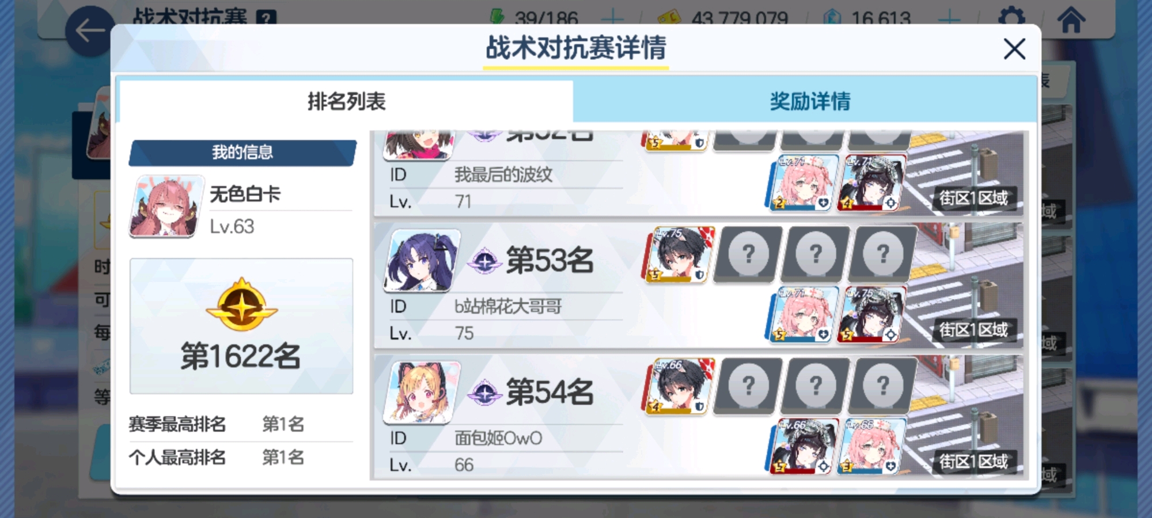Screen dimensions: 1152x518
Task: Select the 排名列表 tab
Action: pyautogui.click(x=346, y=101)
